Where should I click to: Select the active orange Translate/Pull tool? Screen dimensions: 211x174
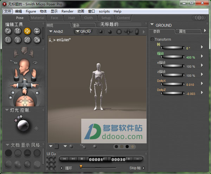click(27, 31)
